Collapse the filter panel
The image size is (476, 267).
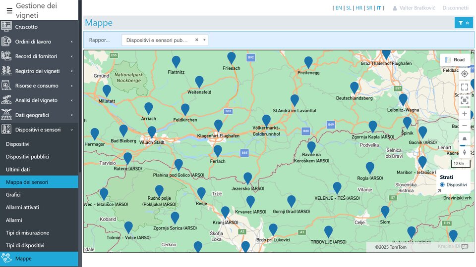tap(463, 23)
